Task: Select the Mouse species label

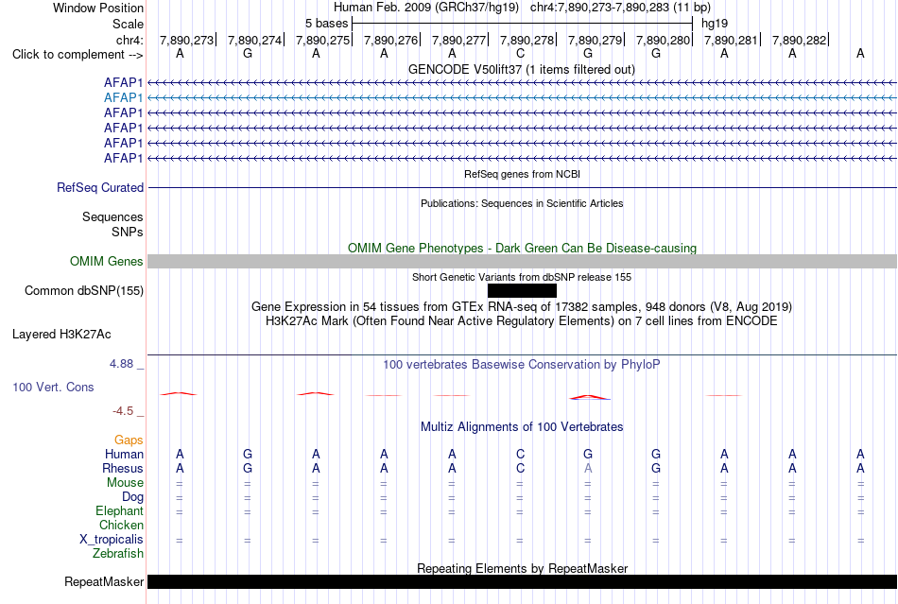Action: (x=125, y=483)
